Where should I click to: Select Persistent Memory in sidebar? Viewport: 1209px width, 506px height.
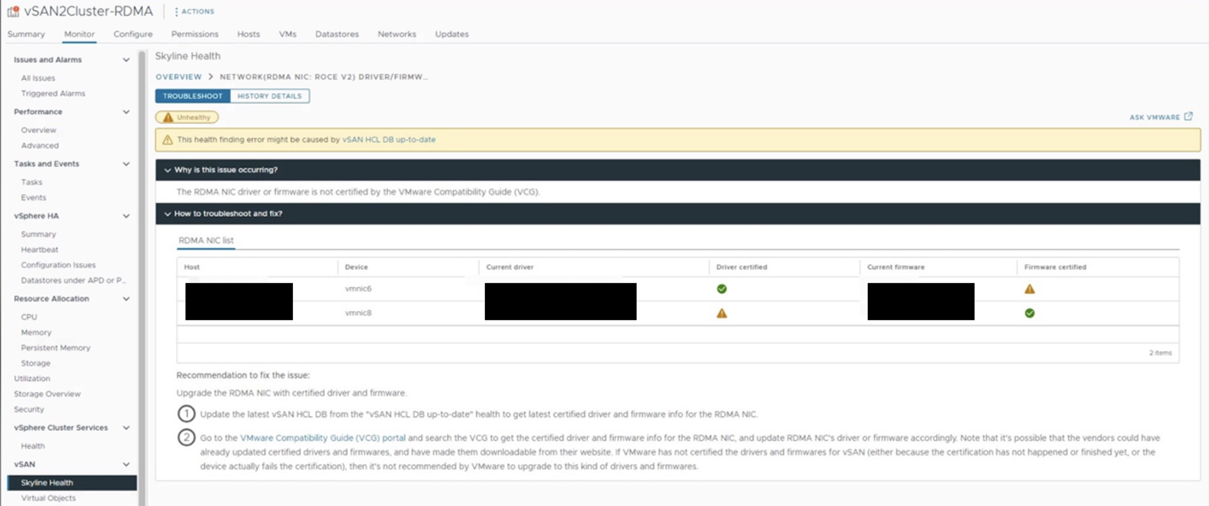[56, 348]
